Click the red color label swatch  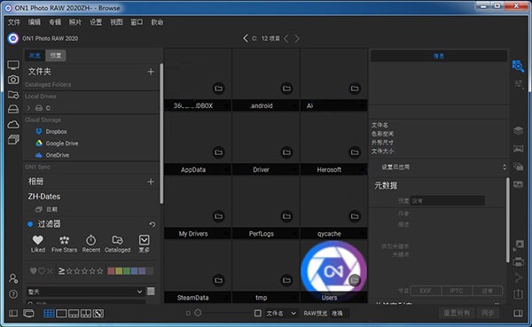pos(111,270)
